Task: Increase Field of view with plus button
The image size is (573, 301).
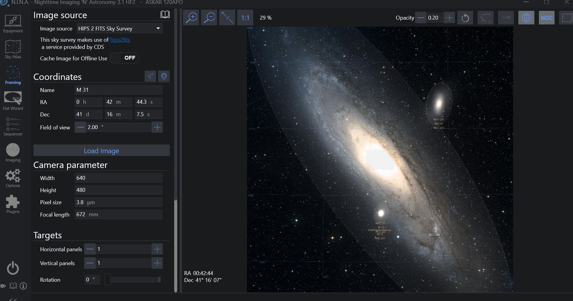Action: (x=157, y=127)
